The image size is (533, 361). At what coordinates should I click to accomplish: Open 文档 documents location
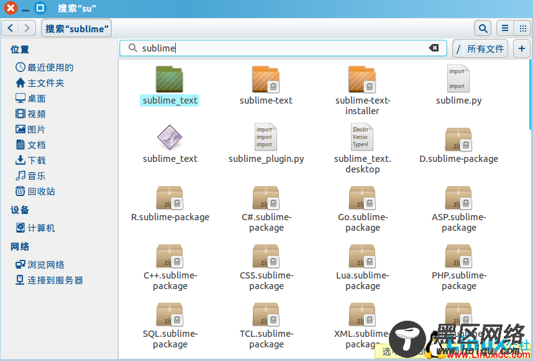point(30,145)
